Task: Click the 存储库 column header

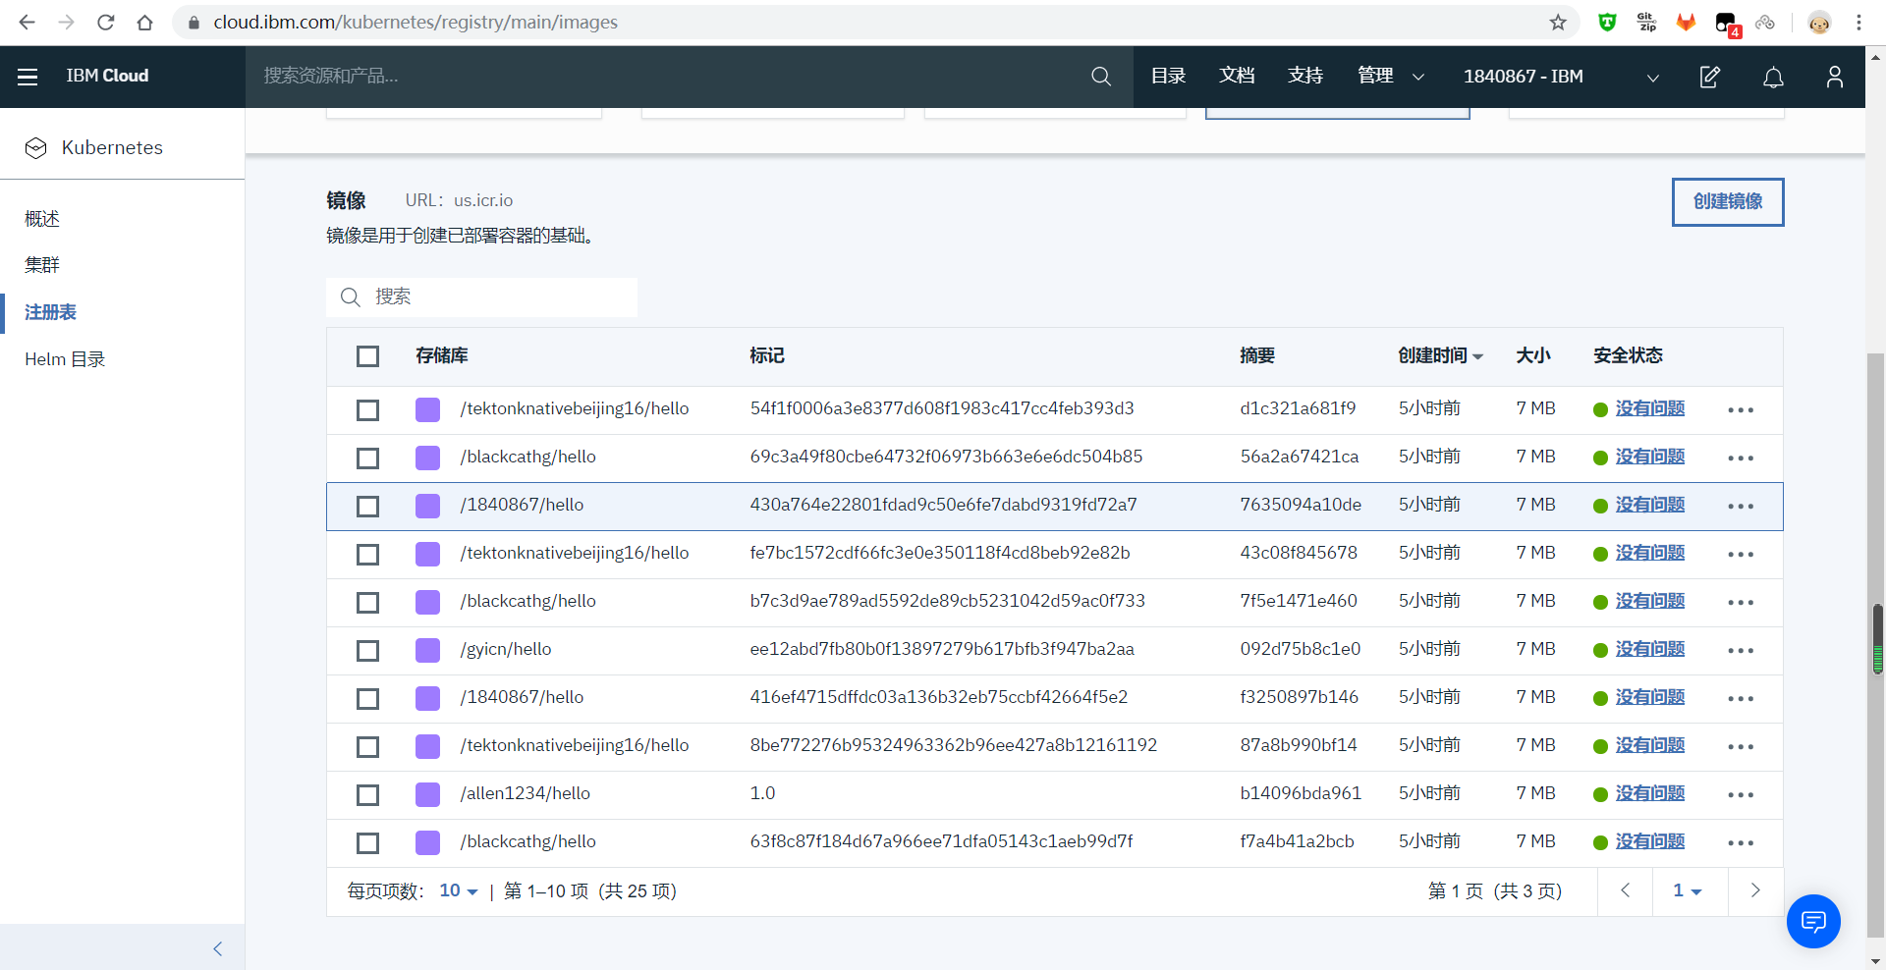Action: pos(441,355)
